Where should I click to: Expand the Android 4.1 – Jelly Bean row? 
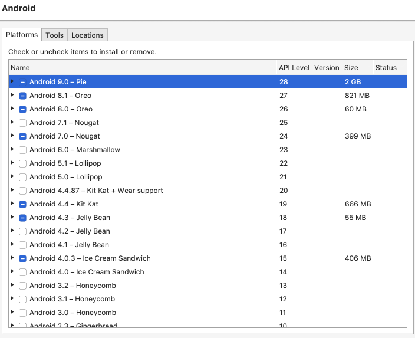(12, 244)
